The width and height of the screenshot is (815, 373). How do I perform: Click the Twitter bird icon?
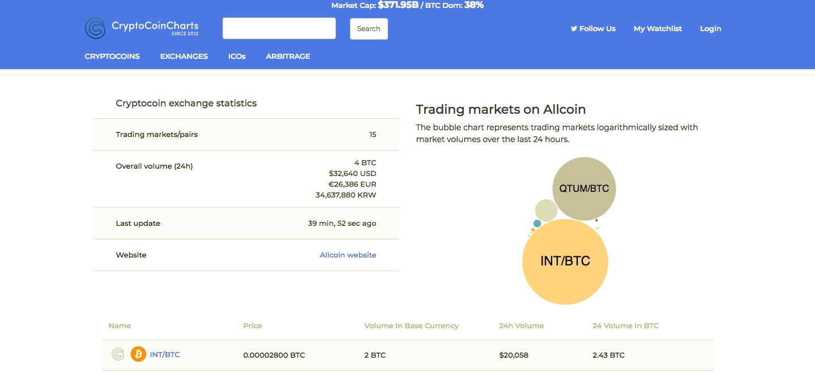tap(574, 28)
